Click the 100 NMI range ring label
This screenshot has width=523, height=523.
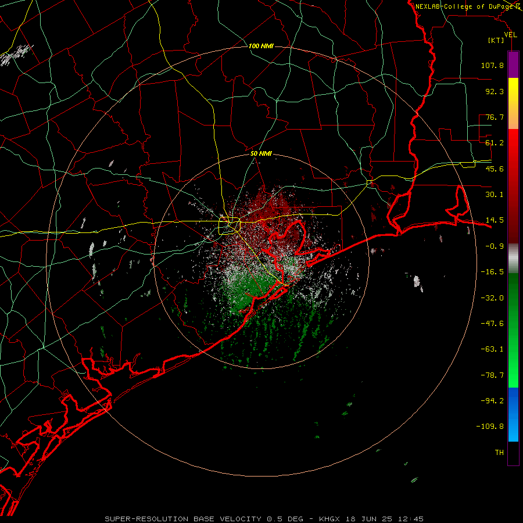point(261,46)
